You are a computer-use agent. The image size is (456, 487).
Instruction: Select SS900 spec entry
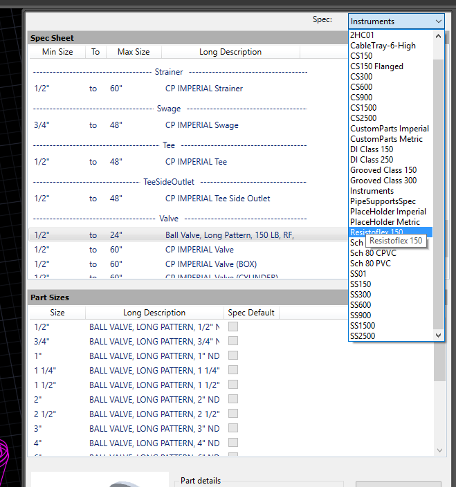click(x=391, y=315)
